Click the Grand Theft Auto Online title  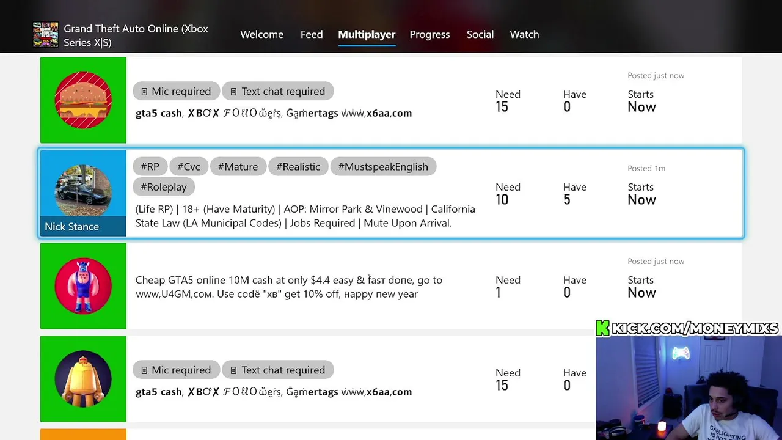tap(136, 35)
